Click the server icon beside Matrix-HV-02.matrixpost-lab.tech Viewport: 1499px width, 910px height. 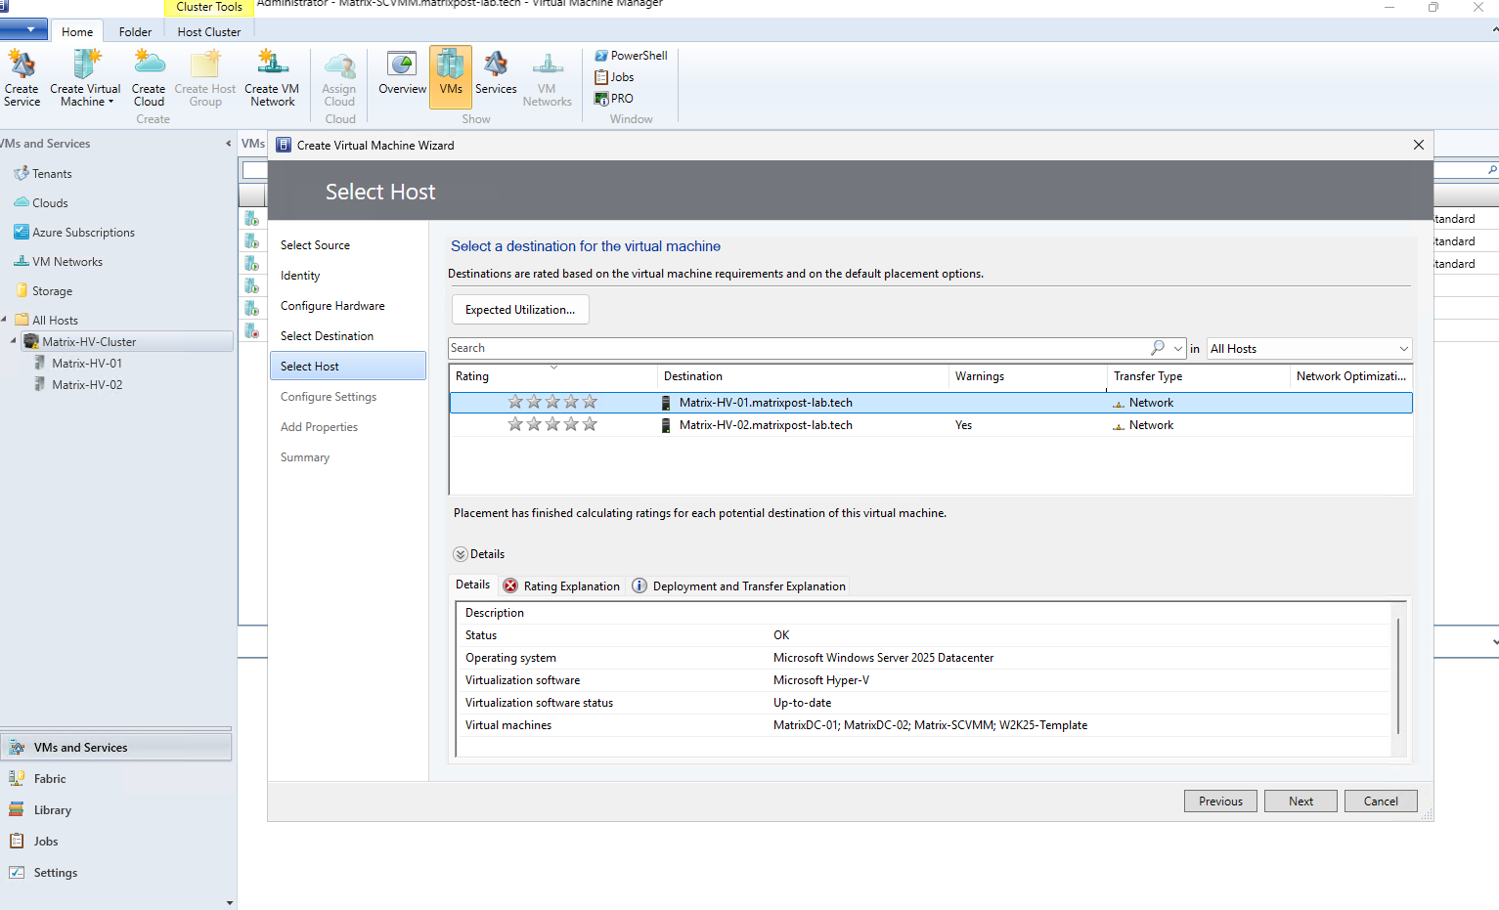[x=666, y=425]
